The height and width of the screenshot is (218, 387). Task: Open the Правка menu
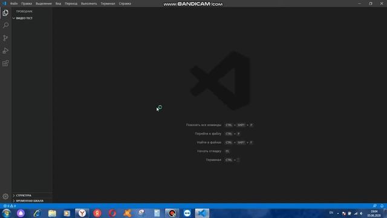[27, 4]
